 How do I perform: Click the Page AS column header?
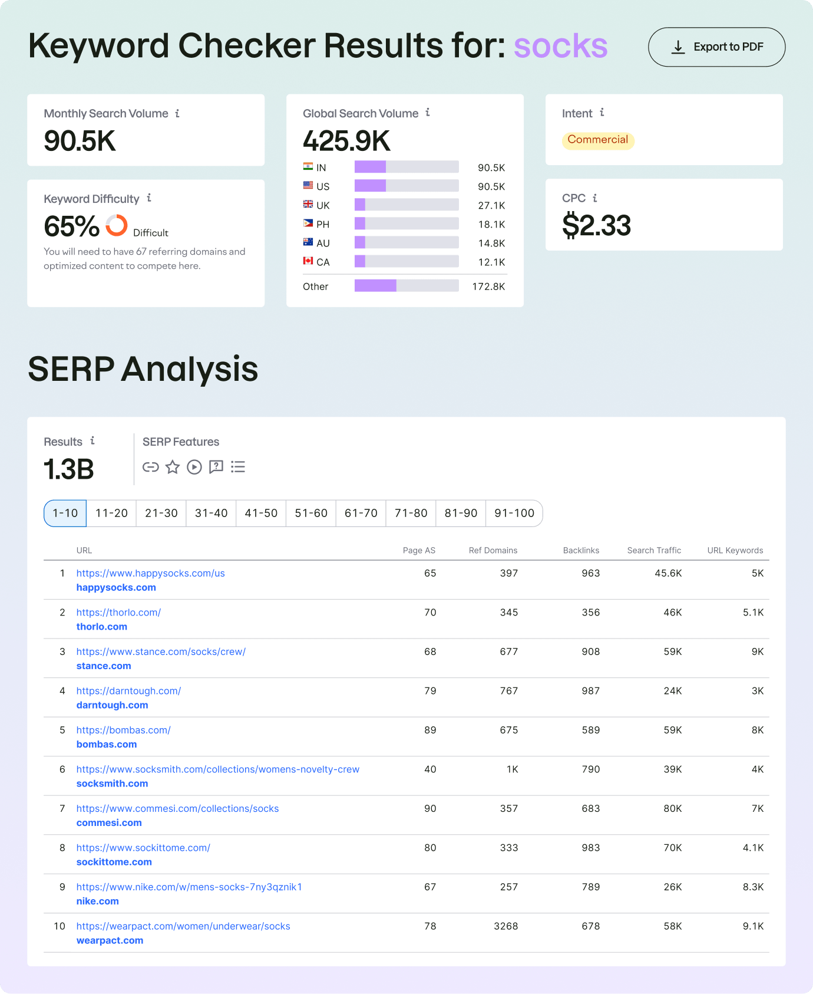tap(419, 551)
